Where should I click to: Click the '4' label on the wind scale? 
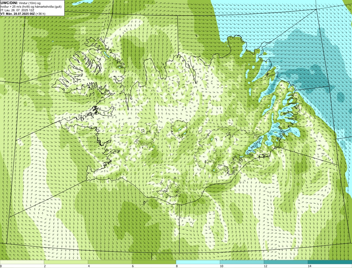point(89,266)
